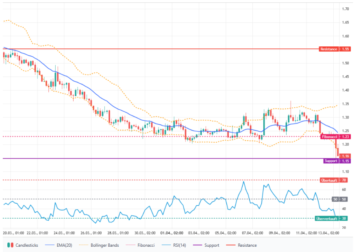Click the Candlesticks icon in the legend
354x252 pixels.
click(x=10, y=245)
